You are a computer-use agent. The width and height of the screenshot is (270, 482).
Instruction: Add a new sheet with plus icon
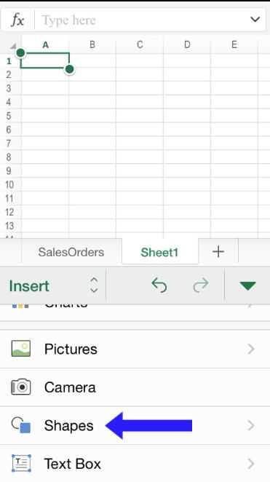218,252
